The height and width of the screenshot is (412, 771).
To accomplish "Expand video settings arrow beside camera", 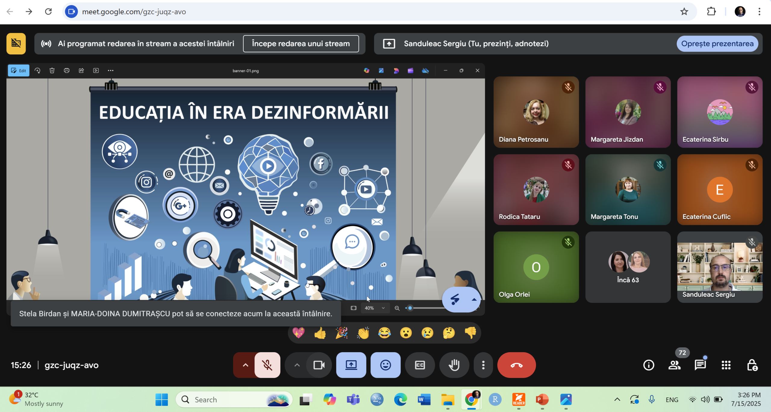I will [297, 365].
